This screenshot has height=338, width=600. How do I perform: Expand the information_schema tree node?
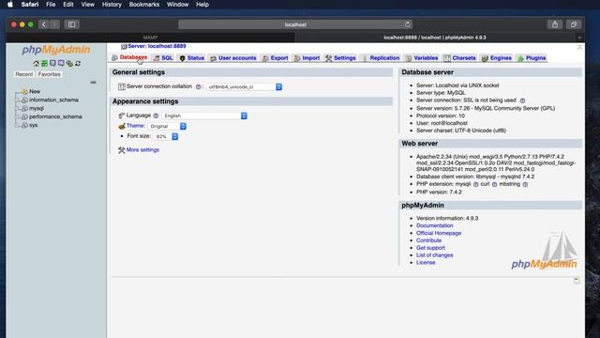[x=17, y=100]
